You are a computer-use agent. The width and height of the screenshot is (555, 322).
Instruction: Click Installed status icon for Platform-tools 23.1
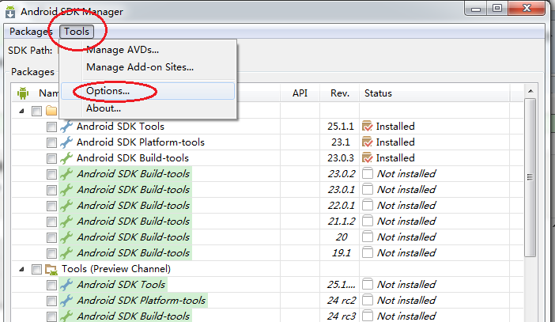[368, 142]
